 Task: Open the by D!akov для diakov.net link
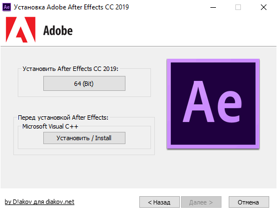[39, 202]
